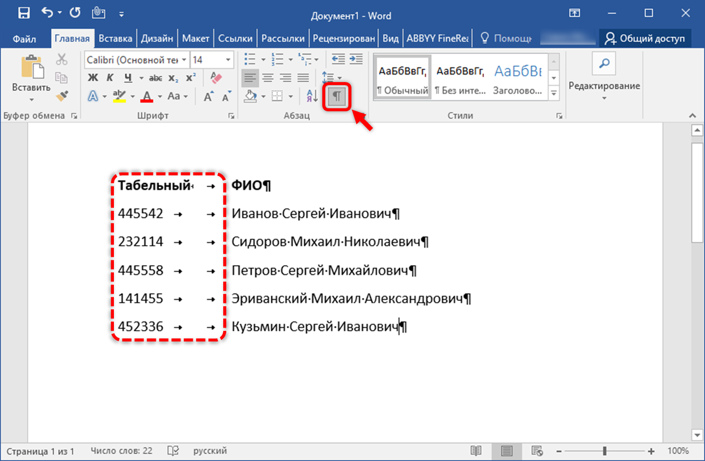
Task: Undo the last action
Action: coord(46,13)
